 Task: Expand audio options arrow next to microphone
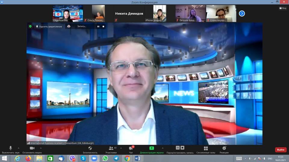[x=19, y=148]
